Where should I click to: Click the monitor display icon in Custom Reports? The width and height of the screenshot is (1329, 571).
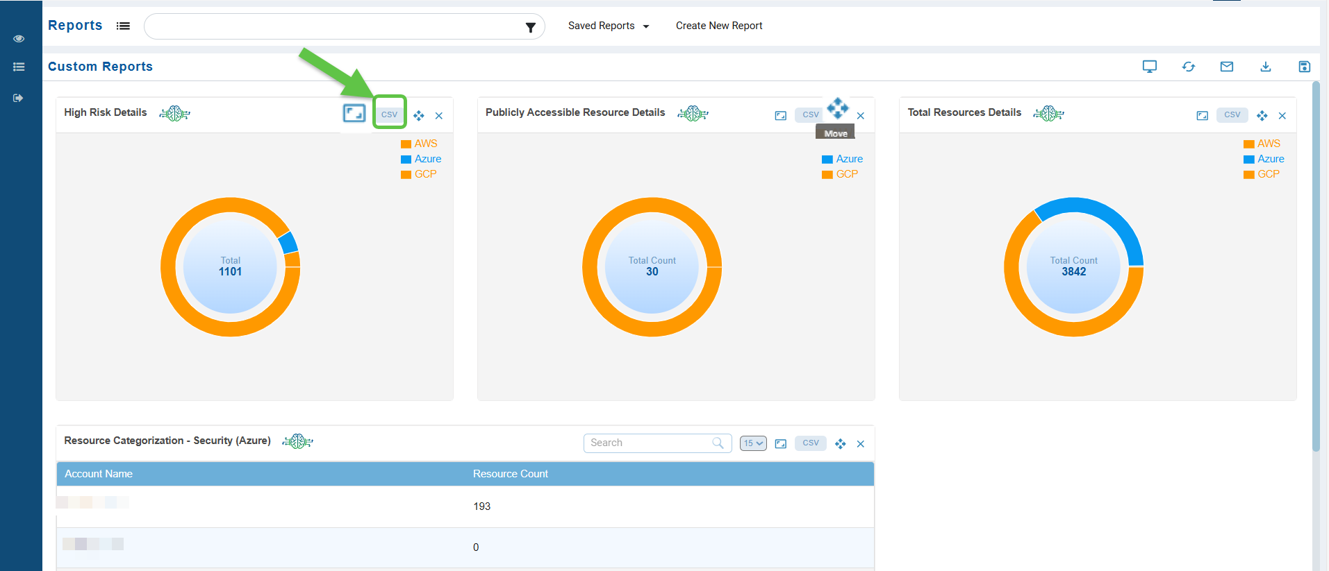(1150, 67)
